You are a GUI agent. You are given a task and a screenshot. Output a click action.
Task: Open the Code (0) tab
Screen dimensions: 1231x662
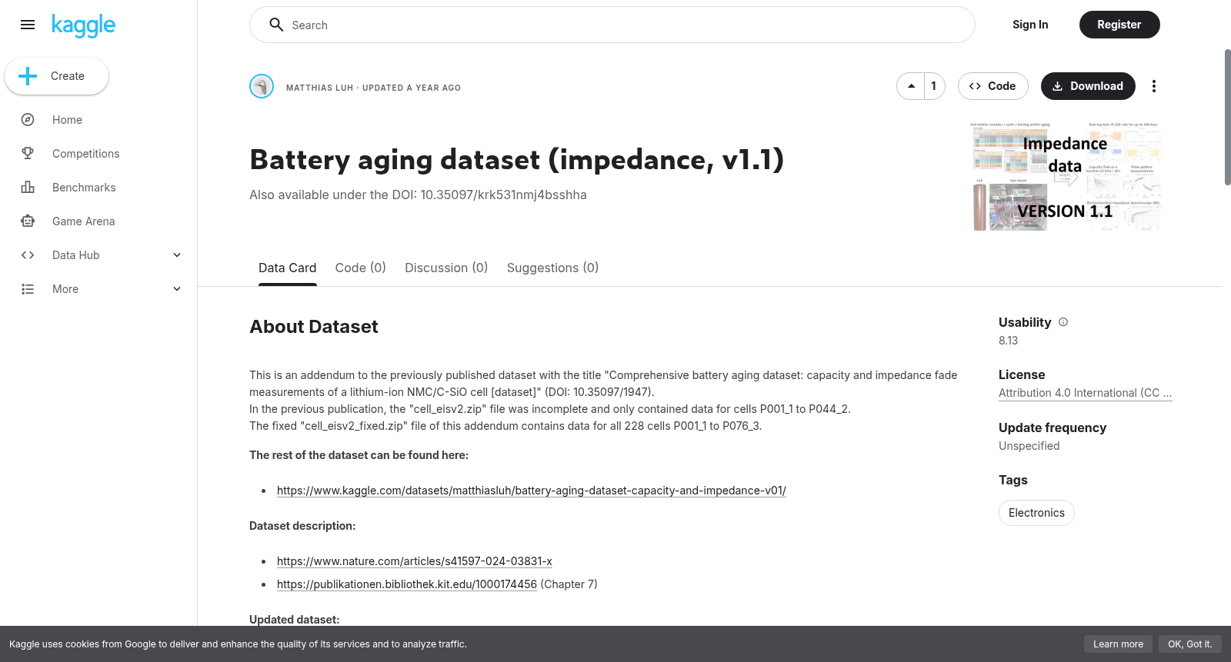click(360, 268)
